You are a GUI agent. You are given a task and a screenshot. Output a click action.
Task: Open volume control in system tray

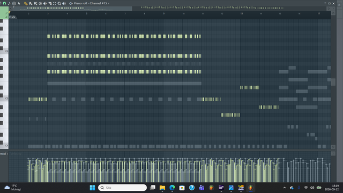coord(312,188)
